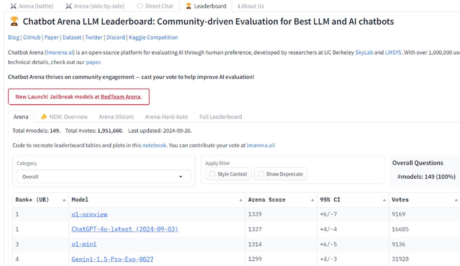
Task: Sort by Votes column arrow
Action: point(456,200)
